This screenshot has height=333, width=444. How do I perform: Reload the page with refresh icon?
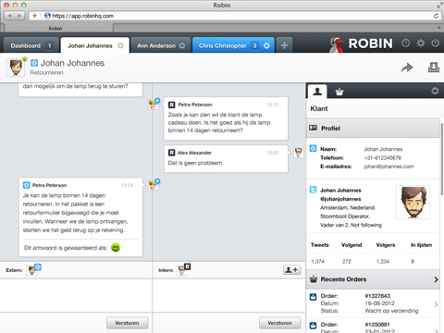(436, 16)
